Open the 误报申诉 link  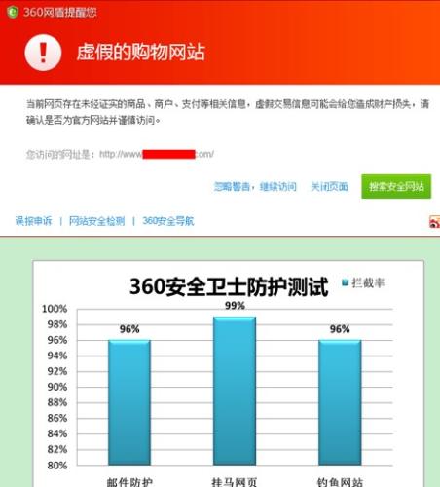coord(33,221)
